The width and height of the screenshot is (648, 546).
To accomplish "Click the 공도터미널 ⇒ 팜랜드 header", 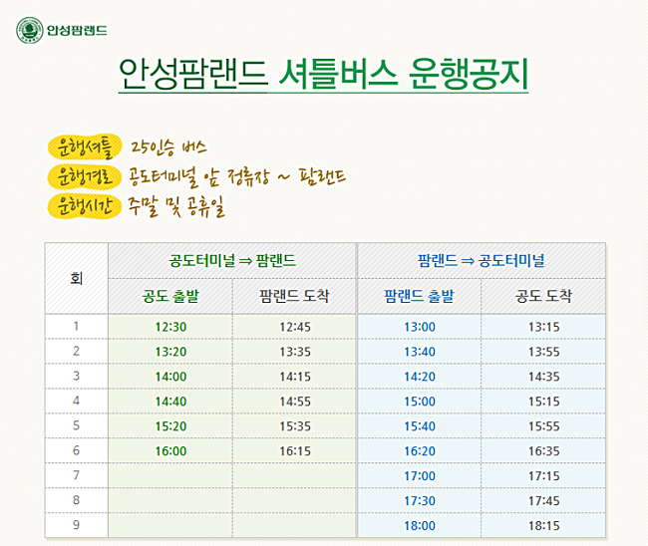I will tap(232, 261).
